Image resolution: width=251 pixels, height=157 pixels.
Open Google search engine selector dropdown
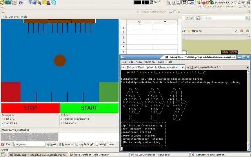199,18
